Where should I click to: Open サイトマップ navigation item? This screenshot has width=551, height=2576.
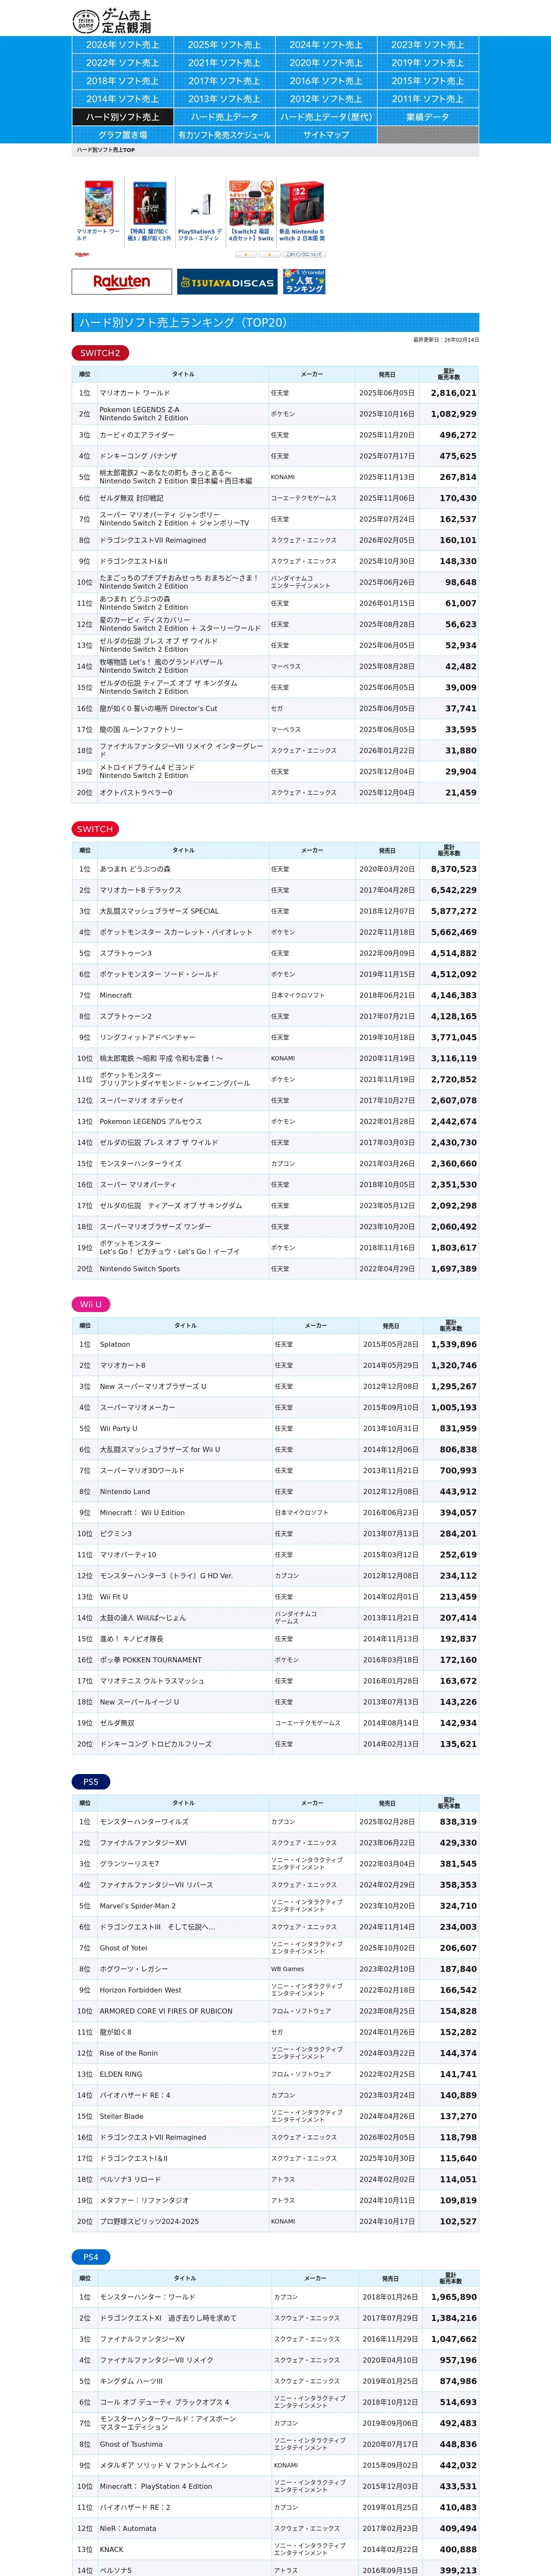[326, 135]
